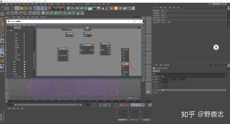
Task: Toggle the X axis lock button
Action: tap(36, 8)
